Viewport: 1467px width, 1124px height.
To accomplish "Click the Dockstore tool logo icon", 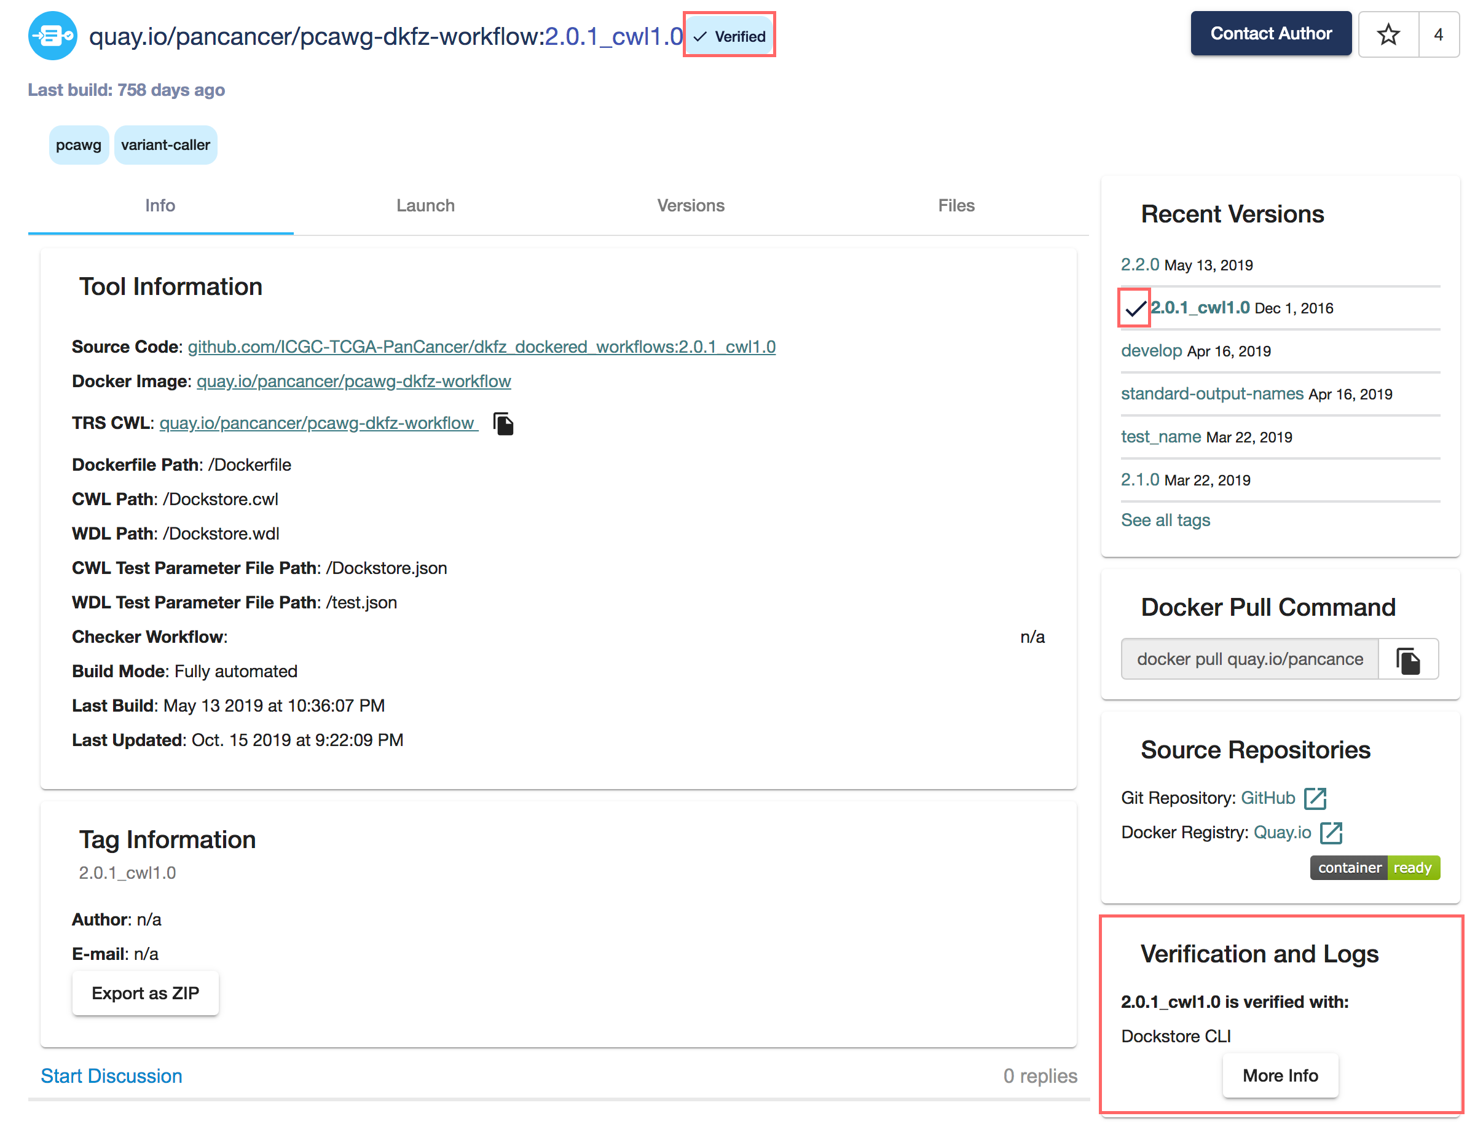I will tap(52, 36).
